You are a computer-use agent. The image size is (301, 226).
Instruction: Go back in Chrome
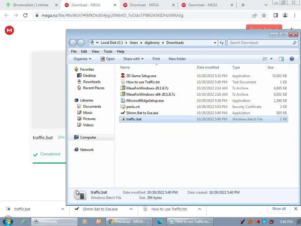[x=6, y=15]
